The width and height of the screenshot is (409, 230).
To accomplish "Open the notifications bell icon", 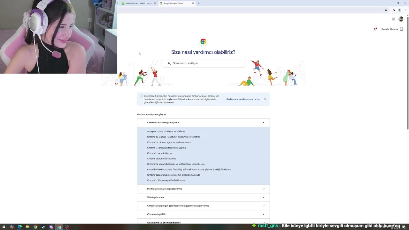I will point(375,29).
